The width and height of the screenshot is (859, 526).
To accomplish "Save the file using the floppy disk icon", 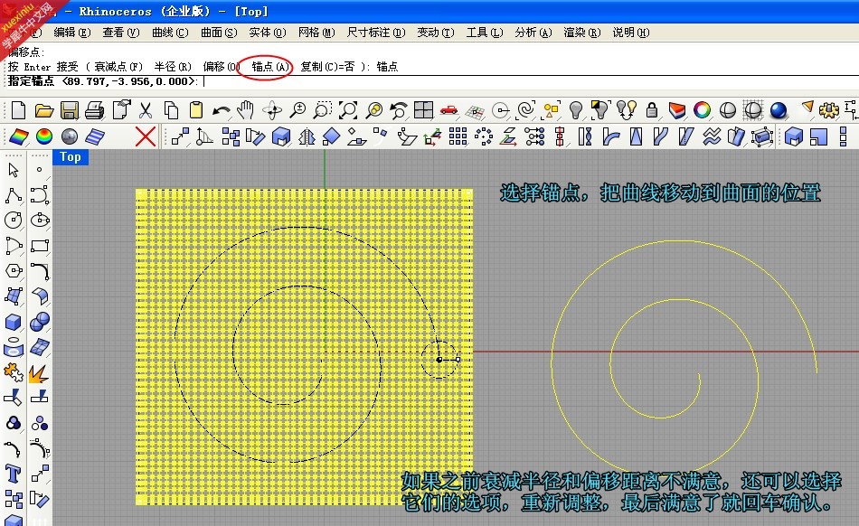I will tap(69, 110).
